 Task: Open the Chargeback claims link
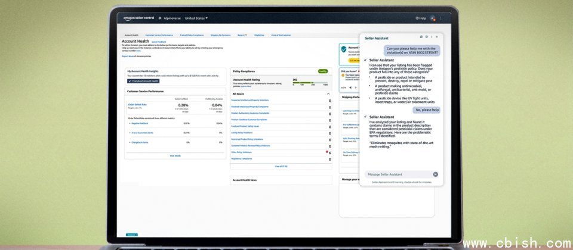[x=140, y=142]
